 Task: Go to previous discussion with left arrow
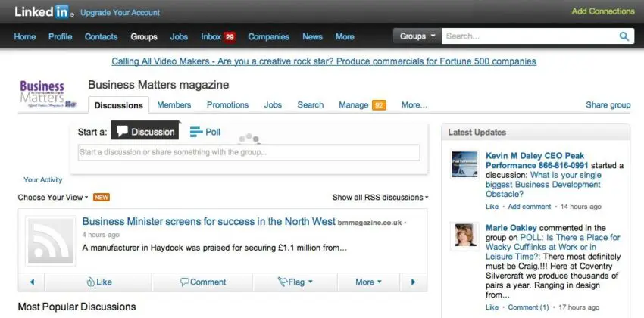tap(32, 282)
